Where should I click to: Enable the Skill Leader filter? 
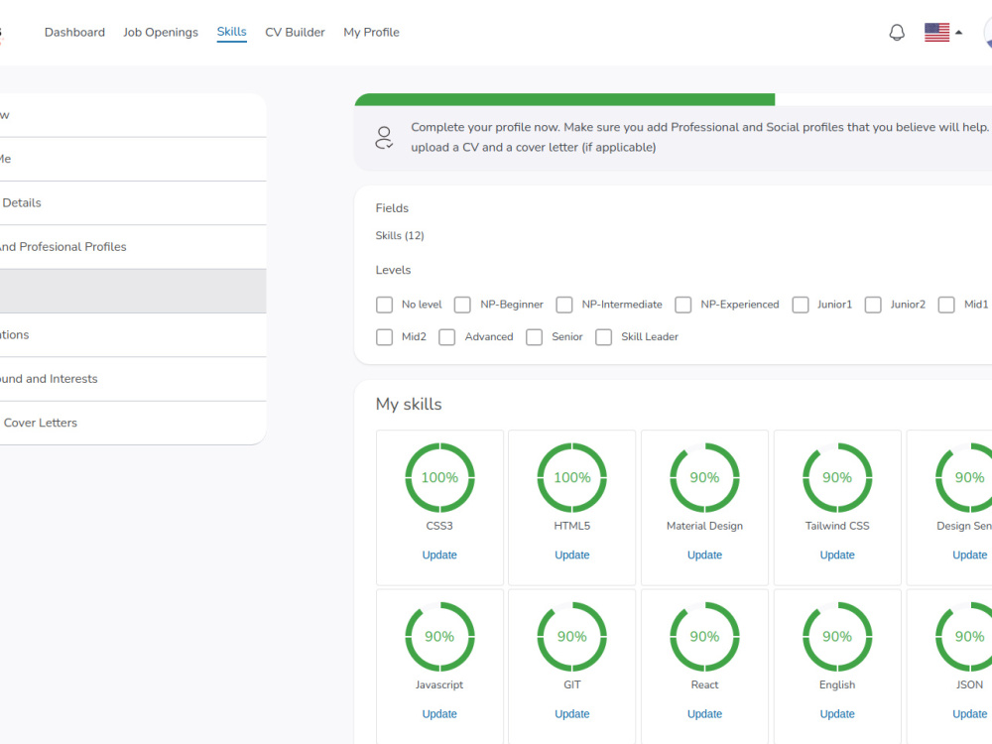point(604,337)
